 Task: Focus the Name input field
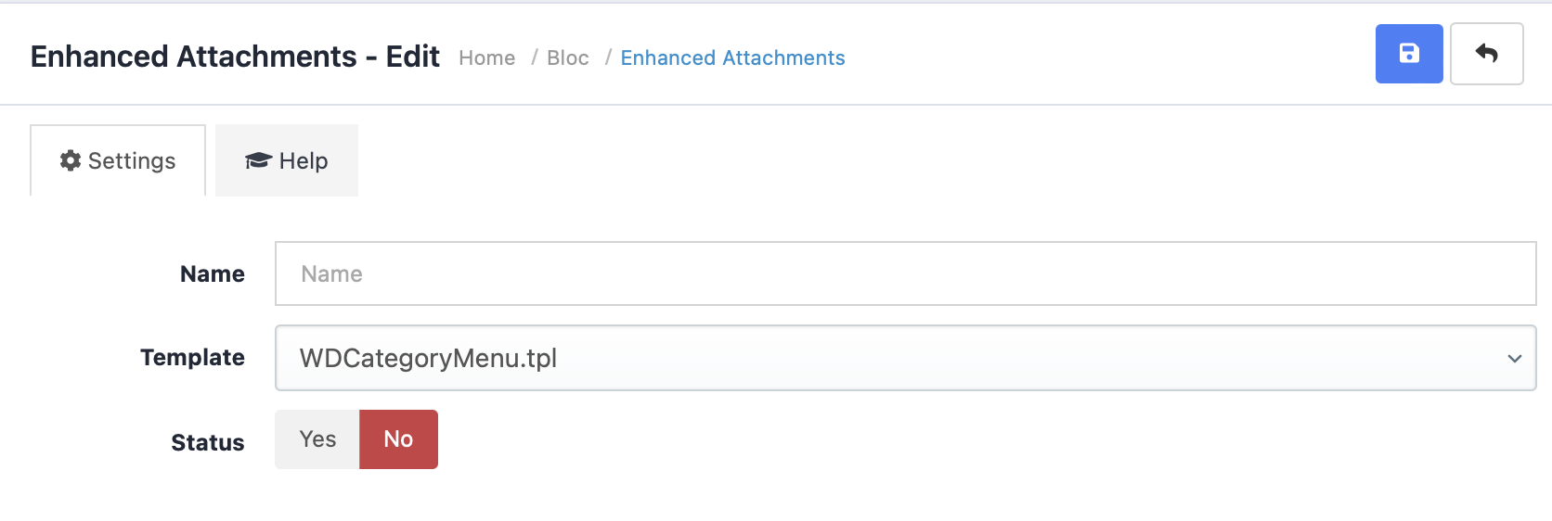click(905, 273)
